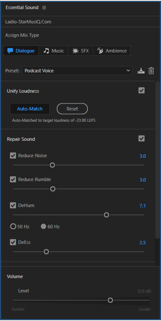Viewport: 161px width, 321px height.
Task: Uncheck the DeHum option
Action: 13,205
